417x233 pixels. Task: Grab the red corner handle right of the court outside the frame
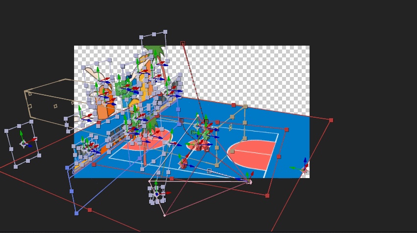(x=331, y=120)
